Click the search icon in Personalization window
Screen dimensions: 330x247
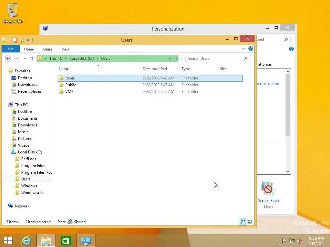pyautogui.click(x=286, y=40)
